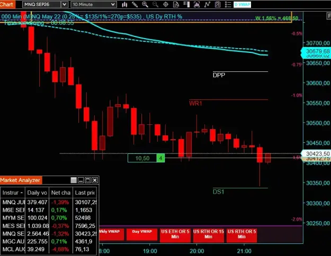Select the MNQ JUN row in Market Analyzer
Viewport: 331px width, 256px height.
[x=49, y=202]
